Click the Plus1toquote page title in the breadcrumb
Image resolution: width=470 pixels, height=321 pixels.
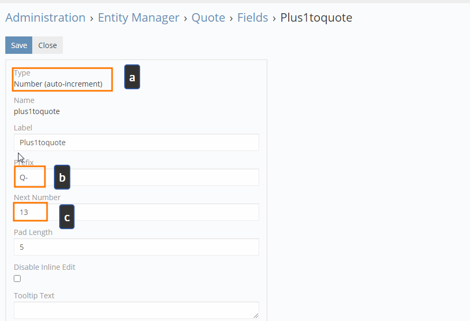click(316, 17)
